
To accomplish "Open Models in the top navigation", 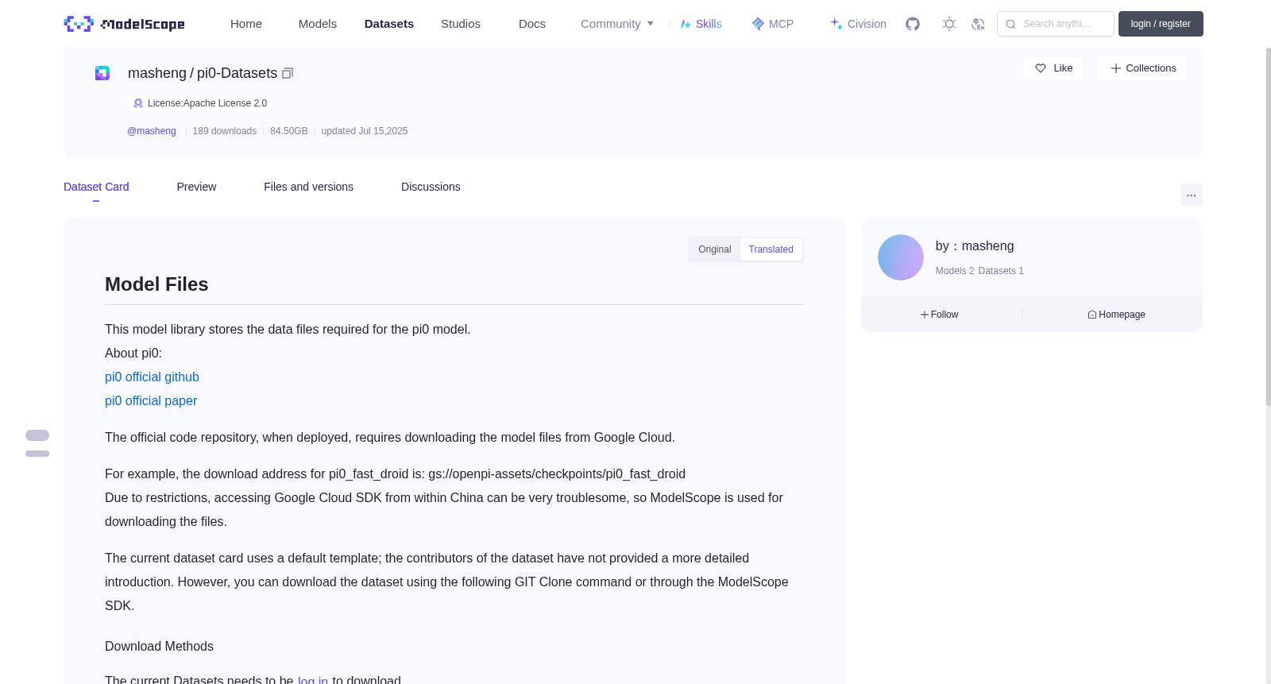I will pyautogui.click(x=318, y=24).
